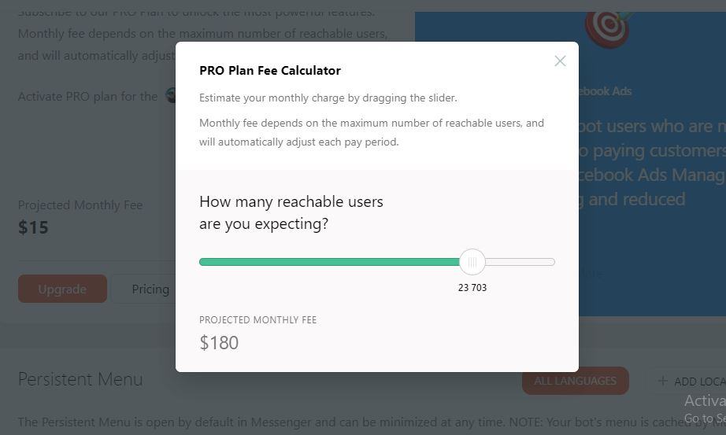The image size is (726, 435).
Task: Click the 'How many reachable users' question
Action: pos(291,202)
